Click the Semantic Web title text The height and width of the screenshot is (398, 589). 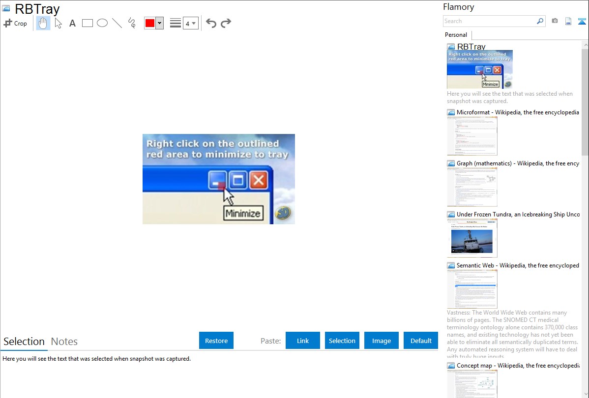click(x=518, y=265)
